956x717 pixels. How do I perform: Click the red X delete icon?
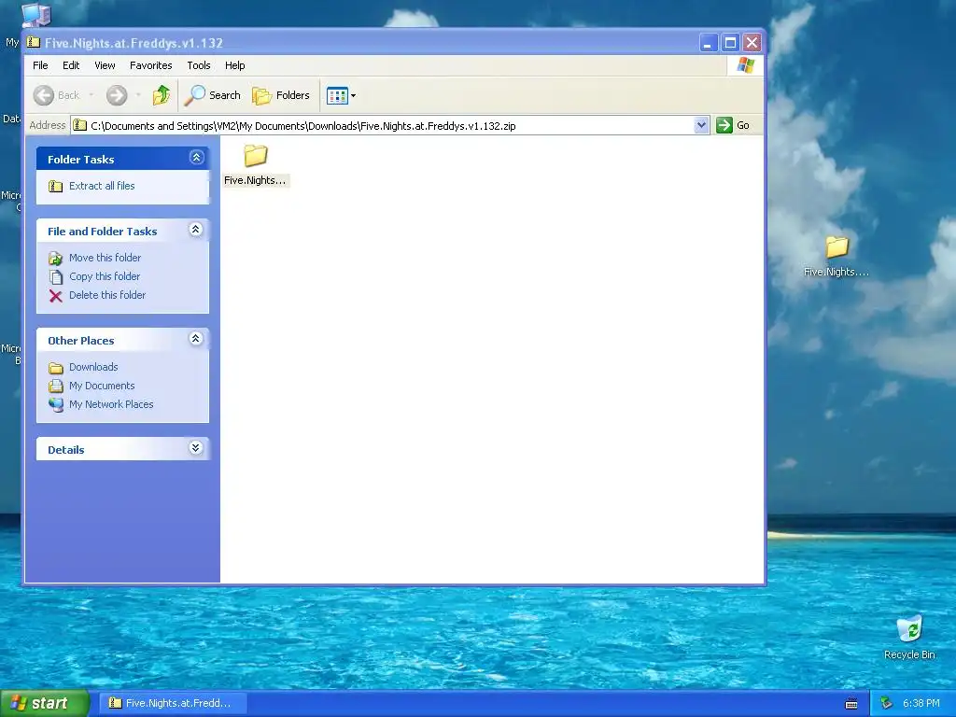[x=55, y=296]
